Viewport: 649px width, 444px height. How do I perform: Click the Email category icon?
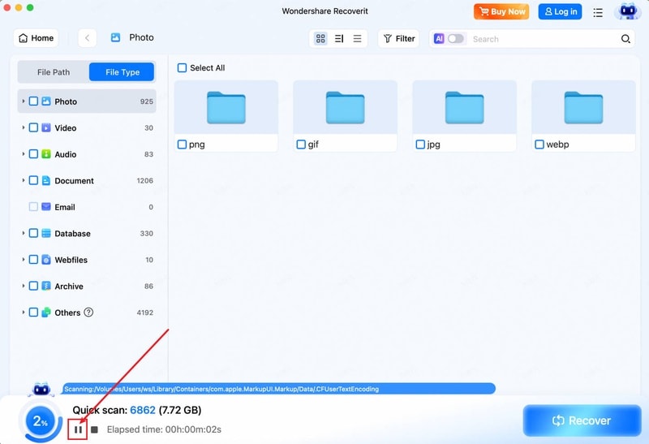pos(46,207)
